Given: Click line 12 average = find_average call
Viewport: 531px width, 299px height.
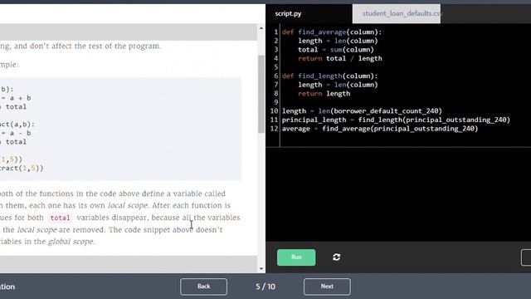Looking at the screenshot, I should (x=380, y=129).
